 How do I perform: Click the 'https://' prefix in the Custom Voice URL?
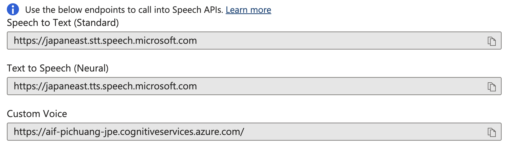coord(30,132)
